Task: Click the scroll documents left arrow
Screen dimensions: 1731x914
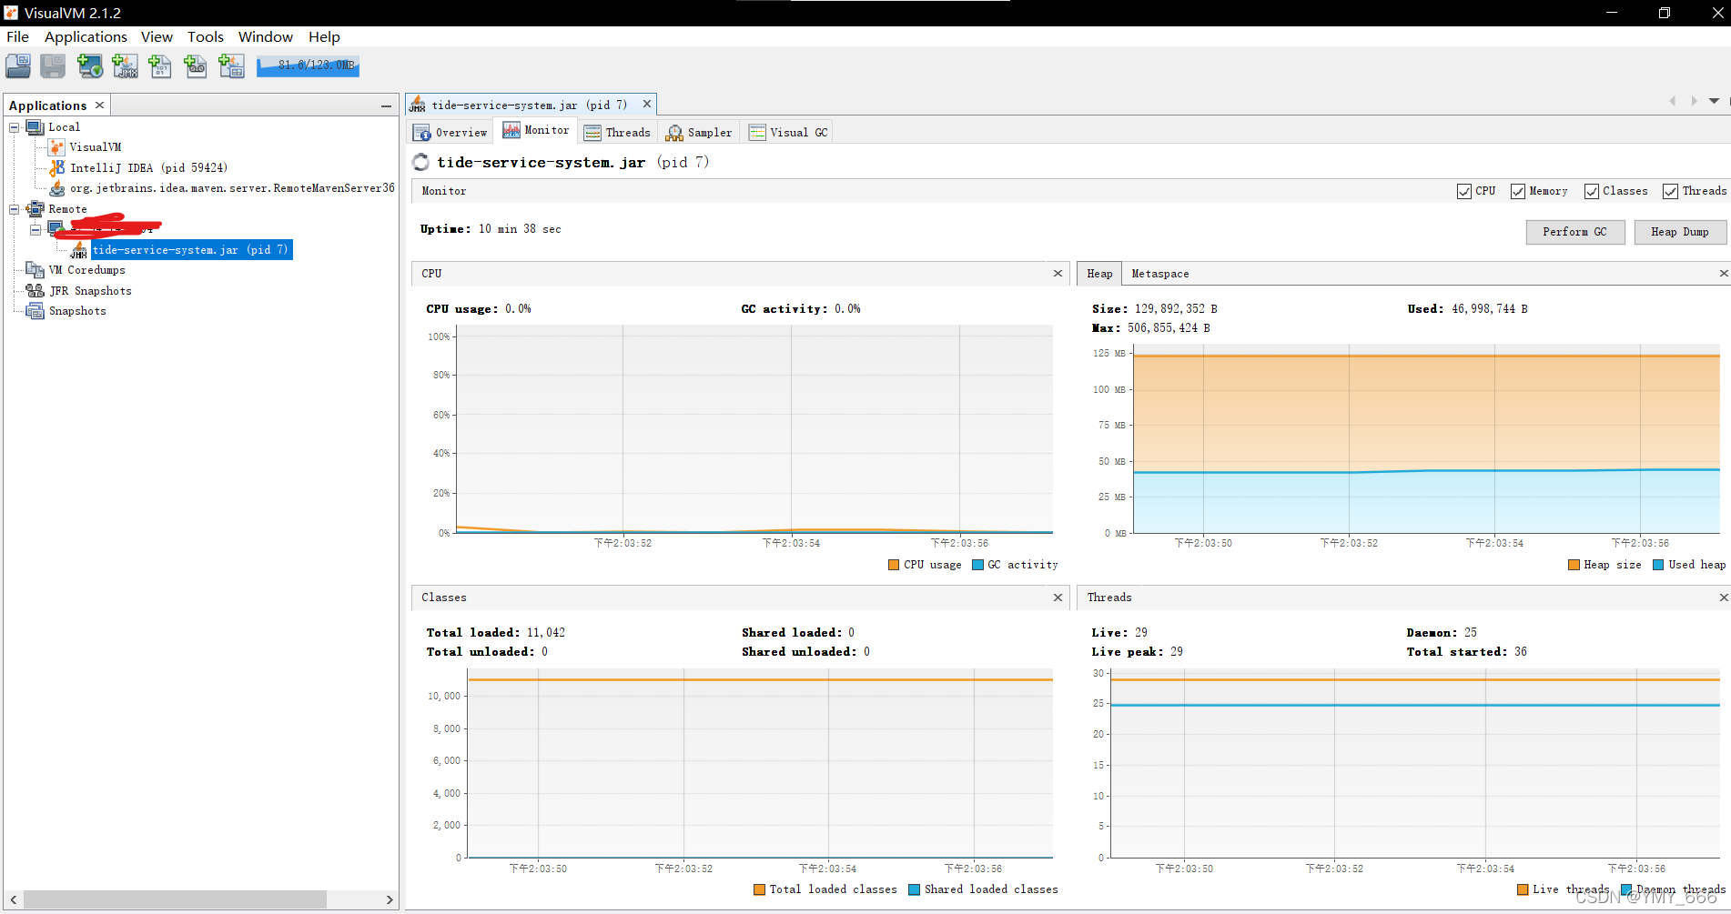Action: [1672, 101]
